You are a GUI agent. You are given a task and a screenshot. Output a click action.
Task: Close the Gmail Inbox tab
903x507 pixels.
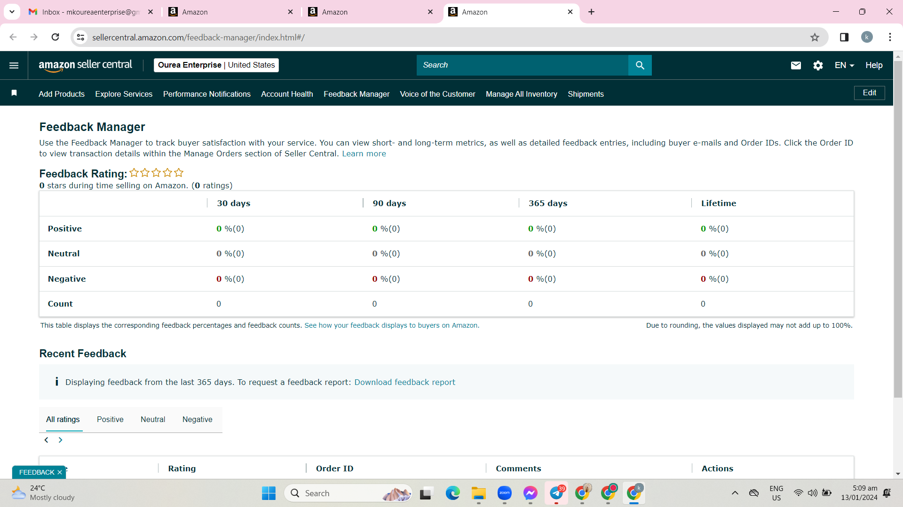[x=150, y=12]
